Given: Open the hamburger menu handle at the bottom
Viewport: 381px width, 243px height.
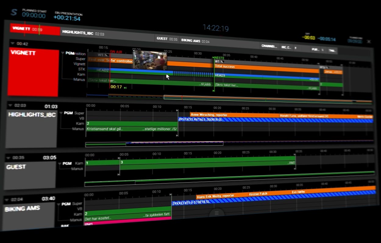Looking at the screenshot, I should pyautogui.click(x=217, y=213).
